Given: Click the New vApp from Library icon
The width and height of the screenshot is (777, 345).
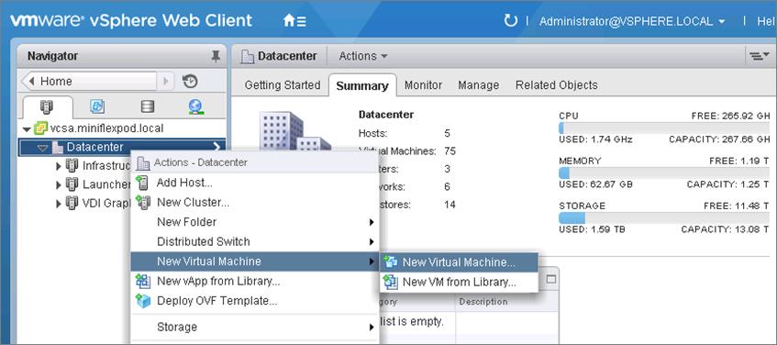Looking at the screenshot, I should coord(143,281).
